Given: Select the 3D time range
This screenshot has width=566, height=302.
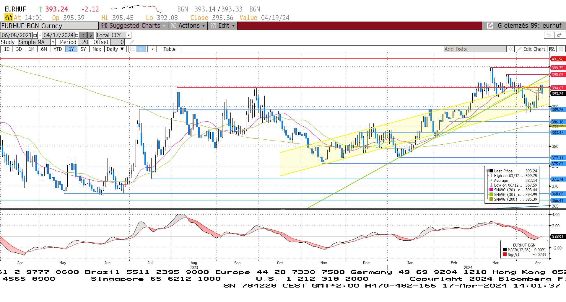Looking at the screenshot, I should pos(19,49).
